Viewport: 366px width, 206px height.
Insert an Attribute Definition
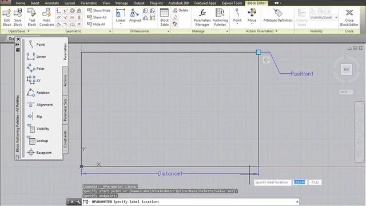[x=278, y=15]
